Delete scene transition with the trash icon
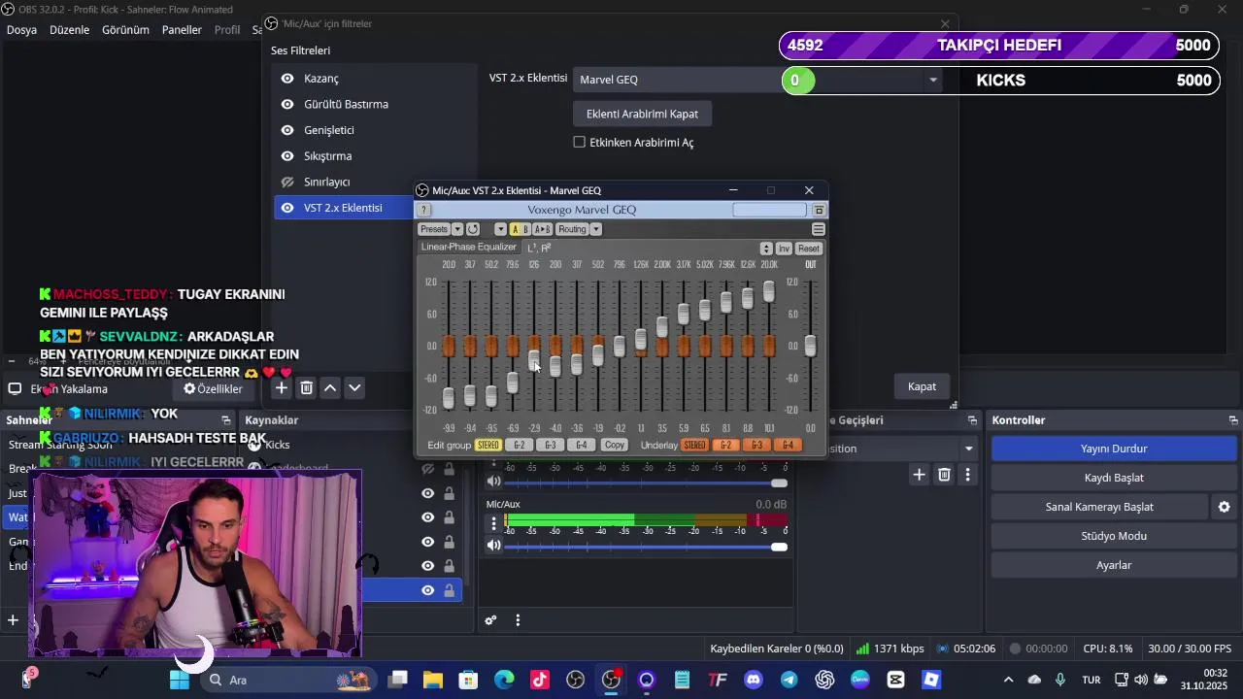 pyautogui.click(x=944, y=475)
